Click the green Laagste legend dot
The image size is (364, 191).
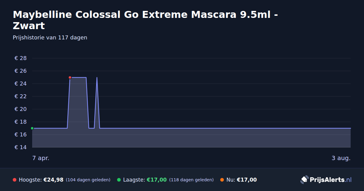point(119,180)
